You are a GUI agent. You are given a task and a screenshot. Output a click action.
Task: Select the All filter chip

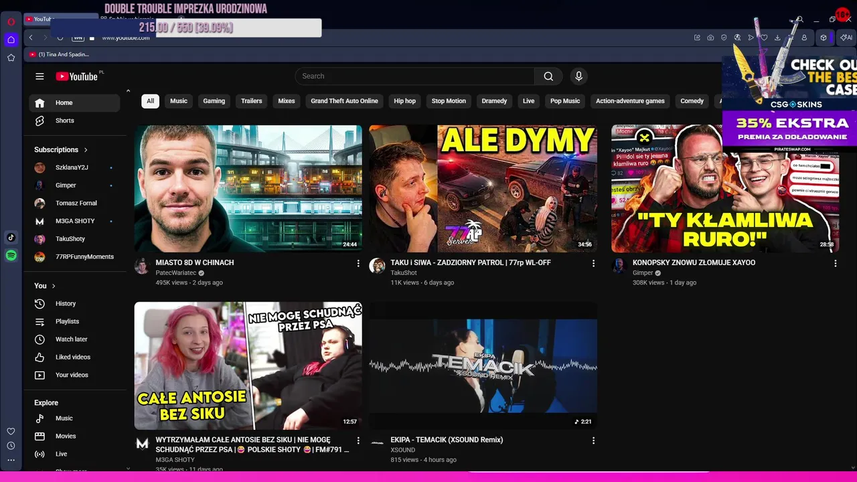point(150,101)
